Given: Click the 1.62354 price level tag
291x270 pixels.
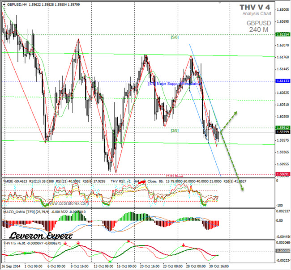Looking at the screenshot, I should [282, 34].
